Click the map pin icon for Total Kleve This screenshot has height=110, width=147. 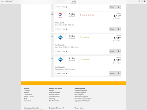pos(118,29)
